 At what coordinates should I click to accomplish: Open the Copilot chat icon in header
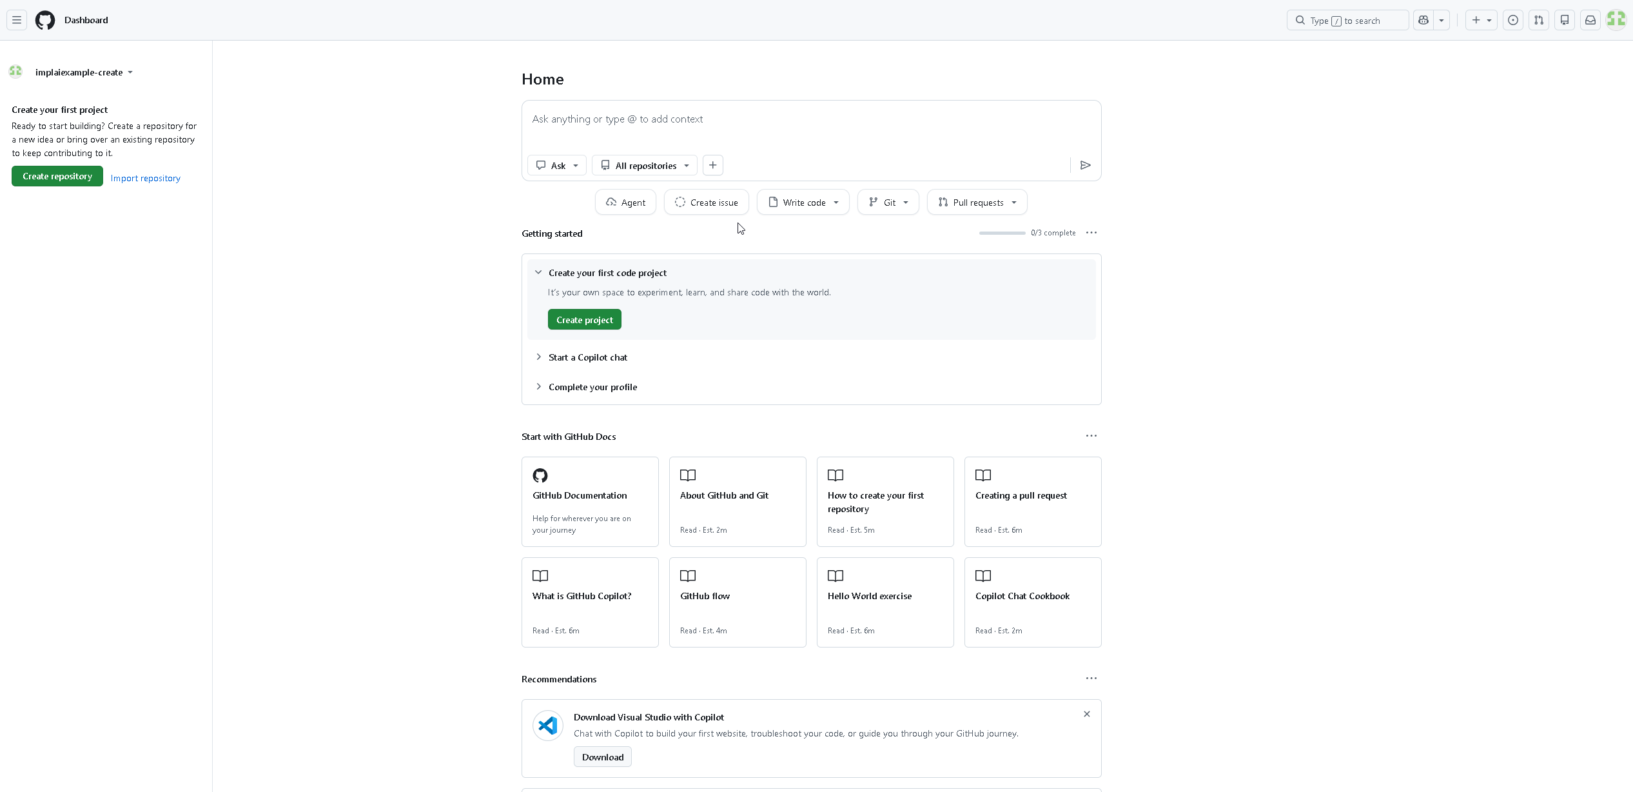point(1423,20)
